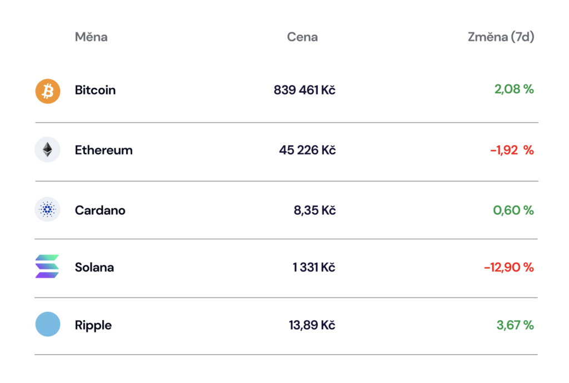The height and width of the screenshot is (383, 569).
Task: Sort by the Měna column header
Action: 91,37
